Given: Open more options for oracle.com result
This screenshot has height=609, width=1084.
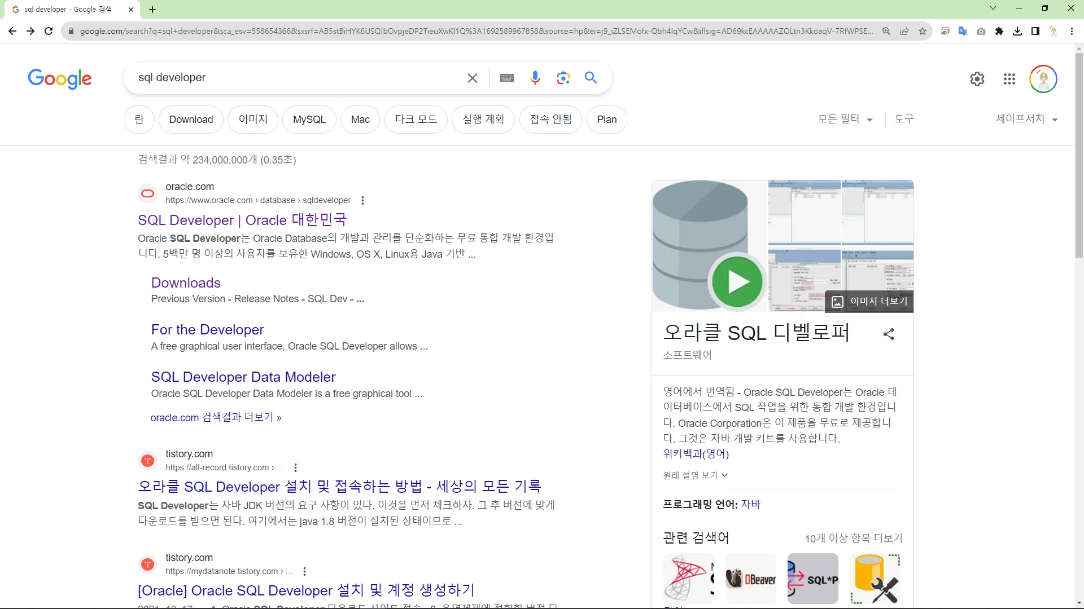Looking at the screenshot, I should coord(362,200).
